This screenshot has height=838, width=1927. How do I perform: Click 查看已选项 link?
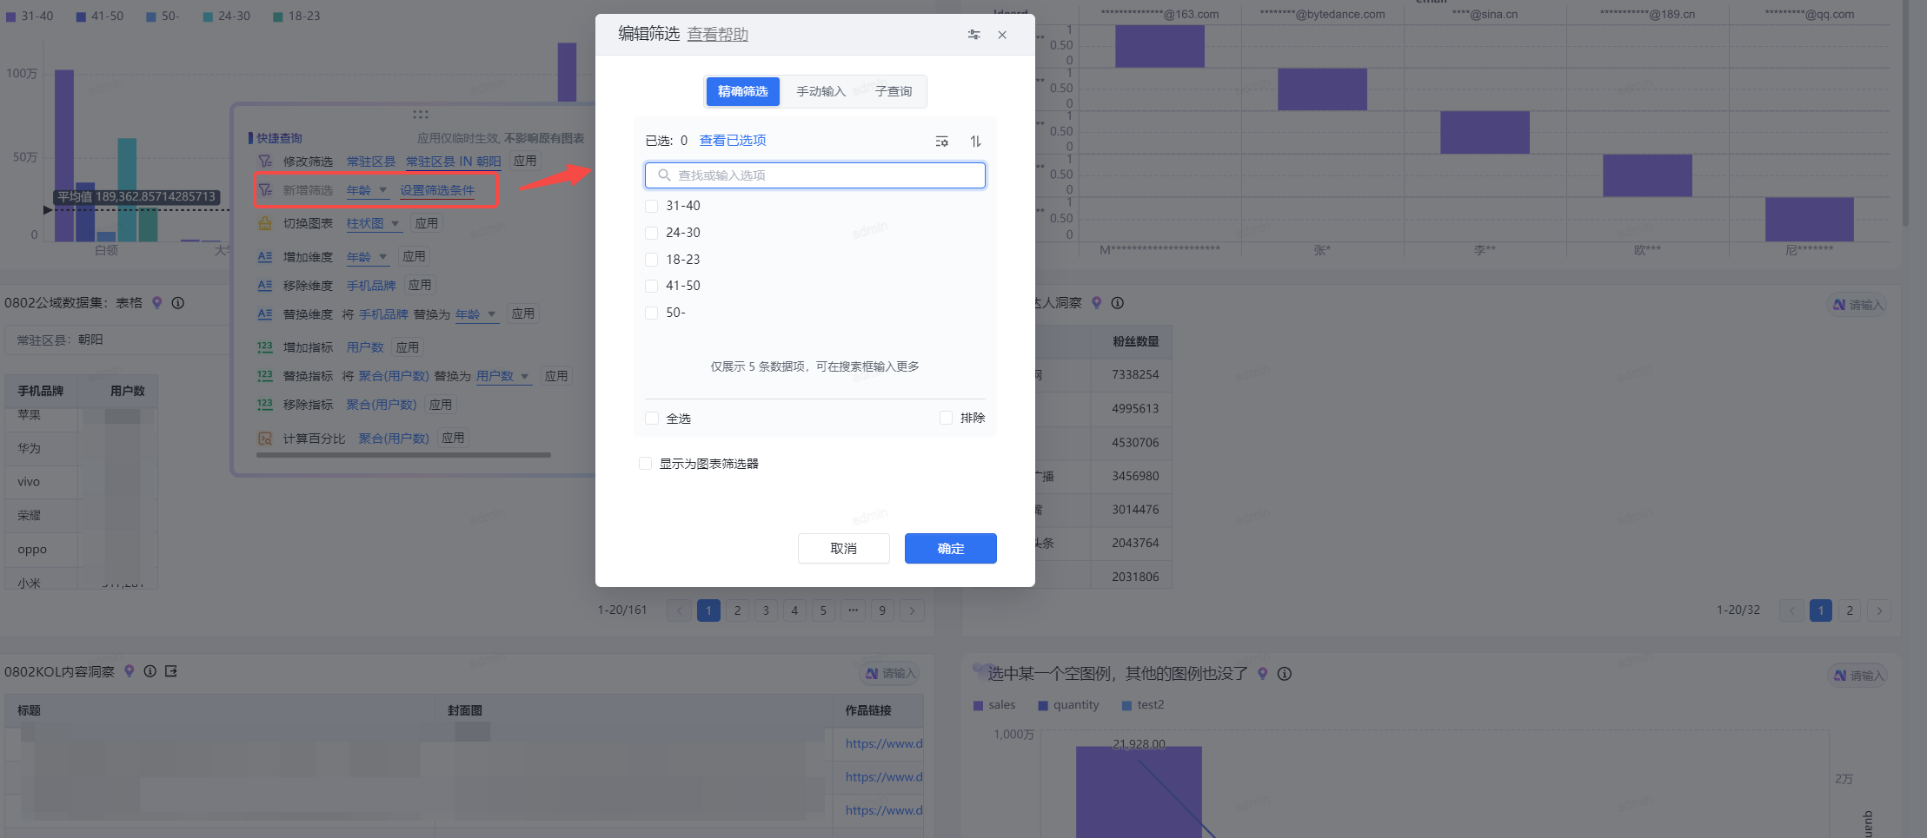pyautogui.click(x=733, y=141)
